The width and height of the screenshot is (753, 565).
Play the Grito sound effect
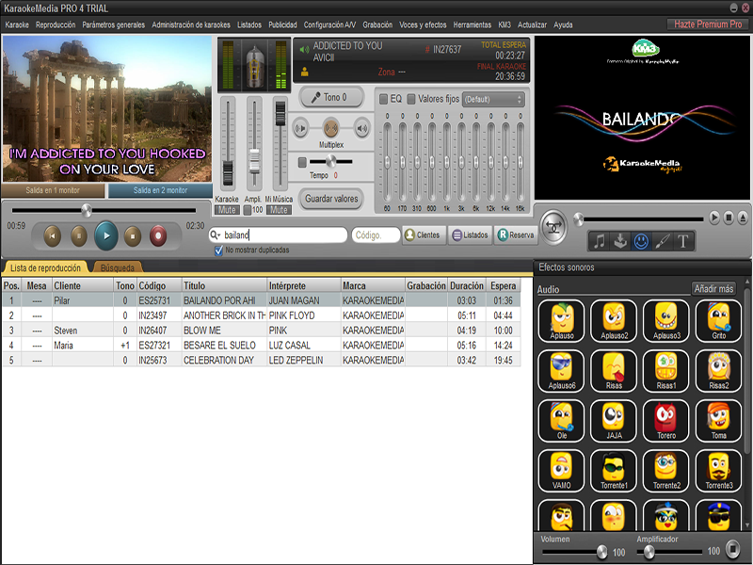pyautogui.click(x=718, y=321)
